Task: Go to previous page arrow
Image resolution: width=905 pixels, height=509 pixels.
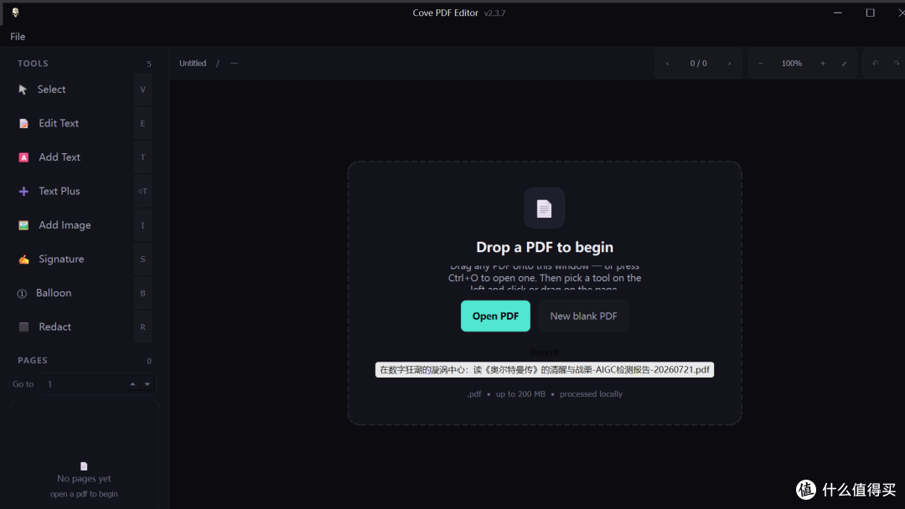Action: [x=668, y=64]
